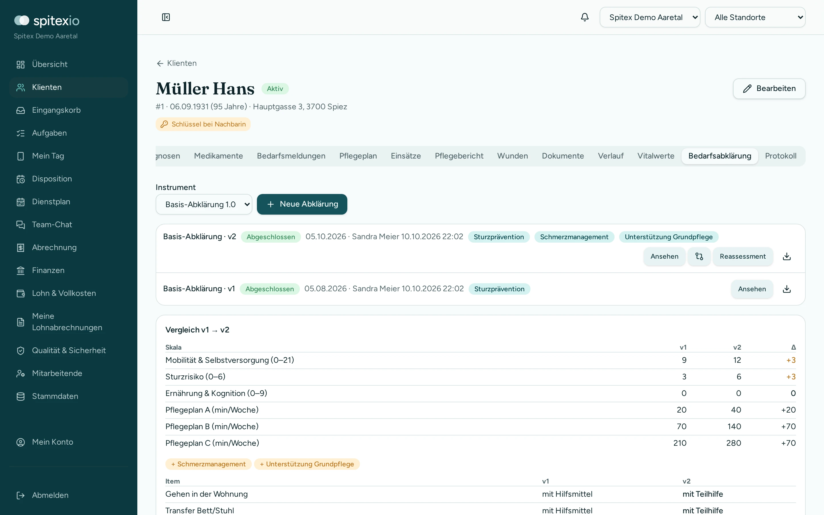Click the compare versions icon for v2
Image resolution: width=824 pixels, height=515 pixels.
699,256
